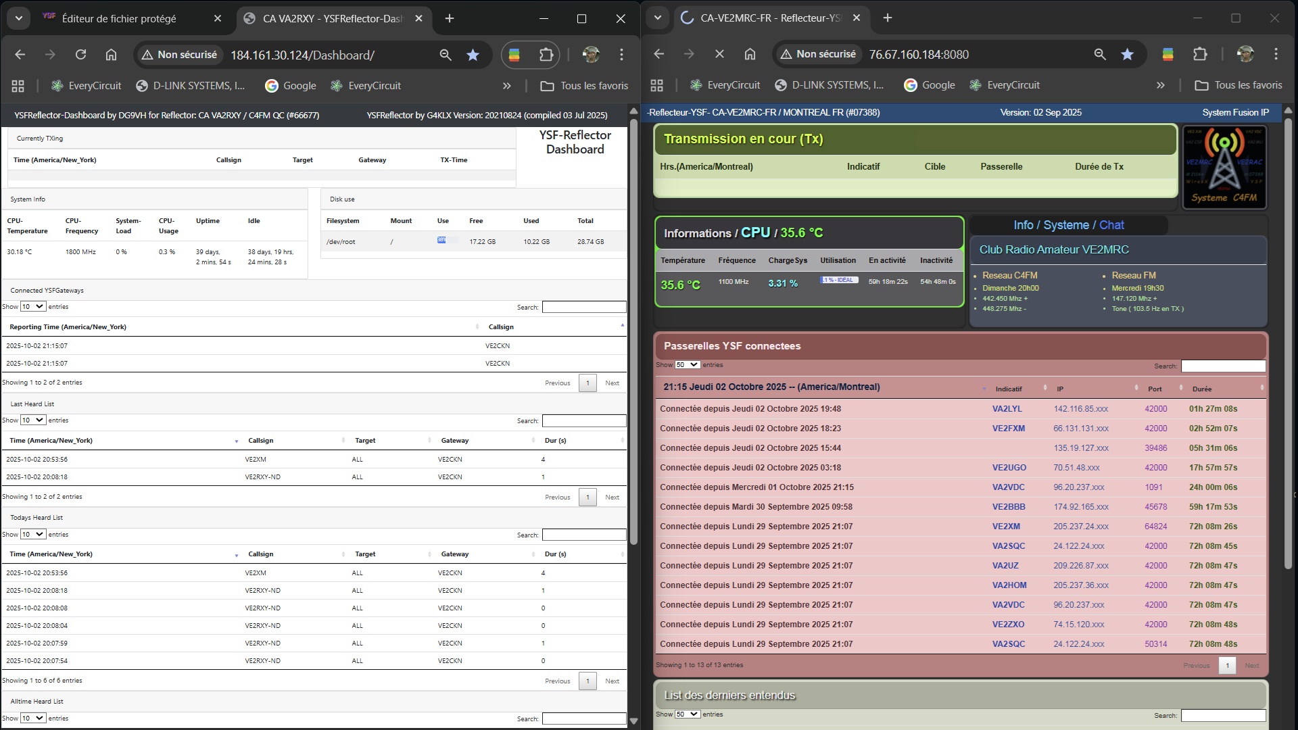This screenshot has width=1298, height=730.
Task: Sort Connected YSFGateways by Callsign column
Action: (x=501, y=327)
